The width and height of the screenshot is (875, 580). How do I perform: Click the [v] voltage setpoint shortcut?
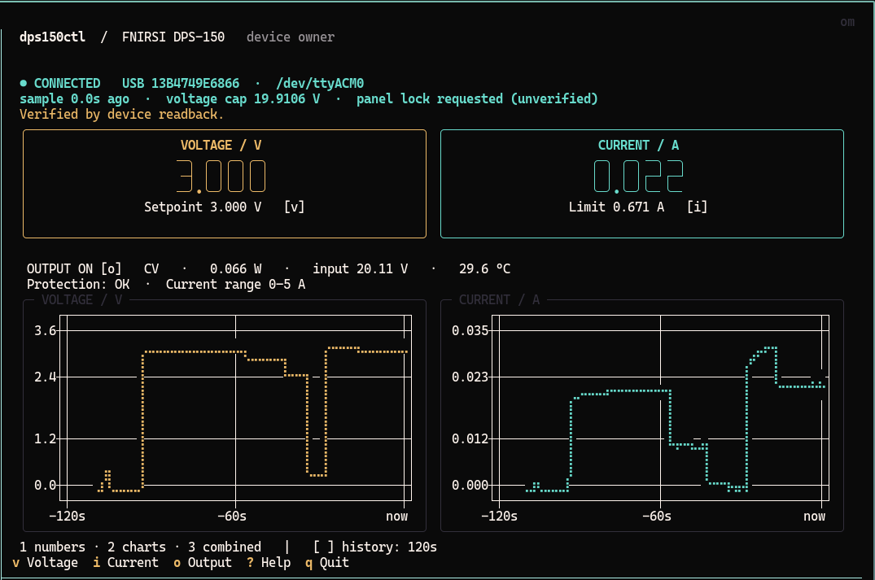pos(294,207)
